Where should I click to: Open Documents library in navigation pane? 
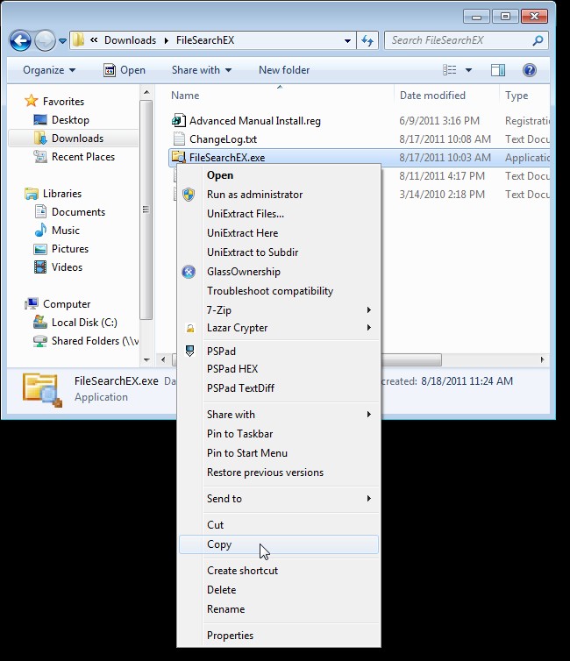(x=70, y=211)
